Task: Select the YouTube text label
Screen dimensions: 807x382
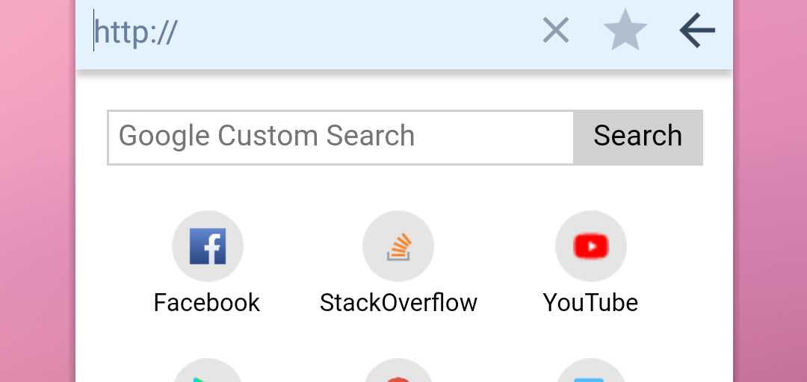Action: [x=591, y=302]
